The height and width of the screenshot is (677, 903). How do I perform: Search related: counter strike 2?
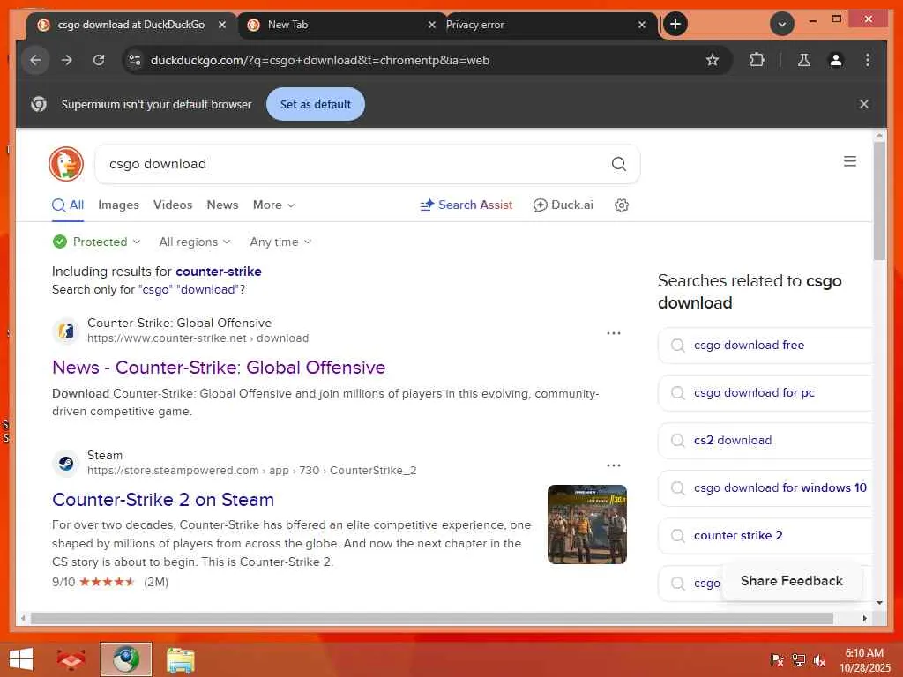(765, 535)
